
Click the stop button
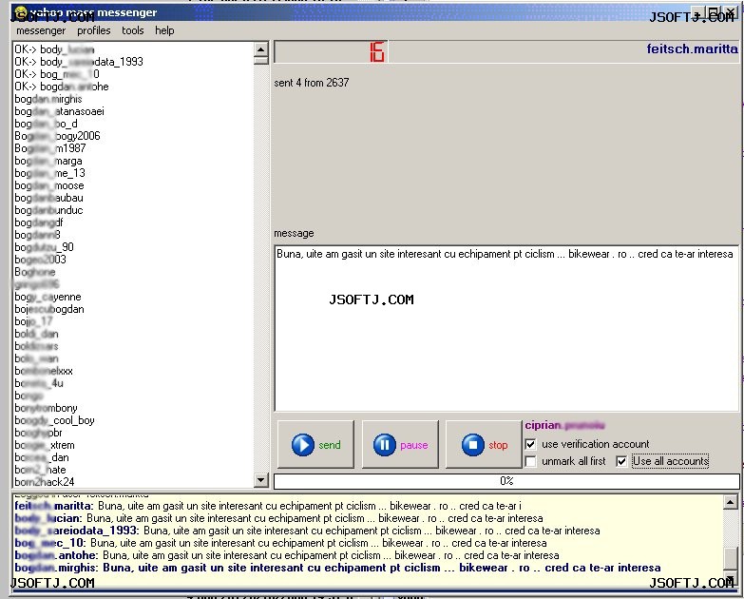coord(484,444)
